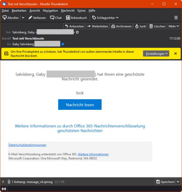Click the subject Test mit Verschlüsseln
Viewport: 182px width, 192px height.
28,39
